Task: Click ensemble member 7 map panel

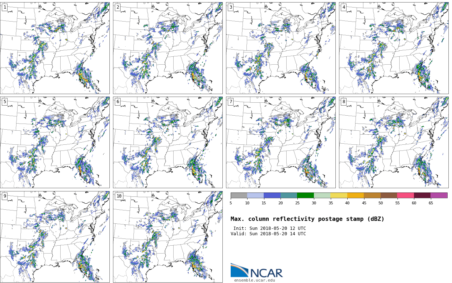Action: tap(281, 142)
